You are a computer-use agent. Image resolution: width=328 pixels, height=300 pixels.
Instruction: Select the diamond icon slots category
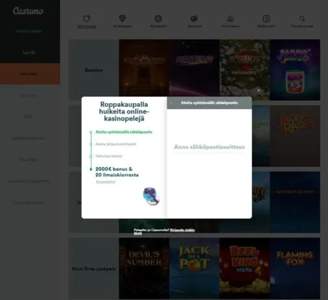click(122, 18)
